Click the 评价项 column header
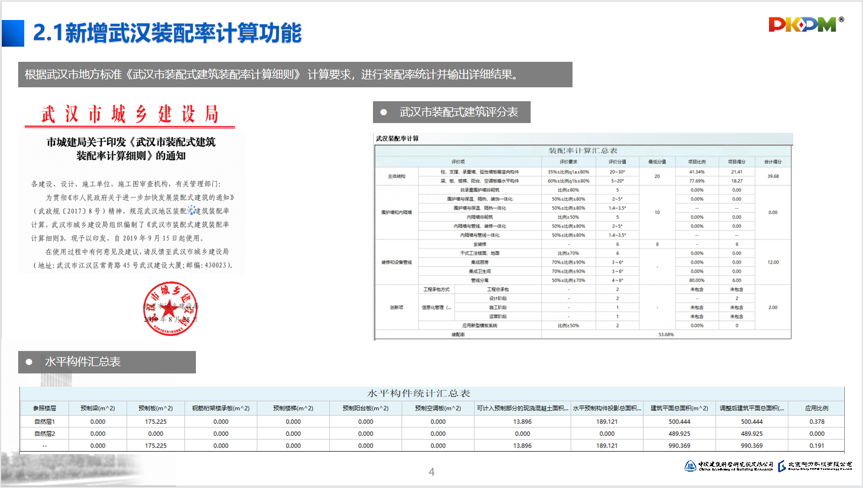Image resolution: width=863 pixels, height=488 pixels. (x=458, y=162)
